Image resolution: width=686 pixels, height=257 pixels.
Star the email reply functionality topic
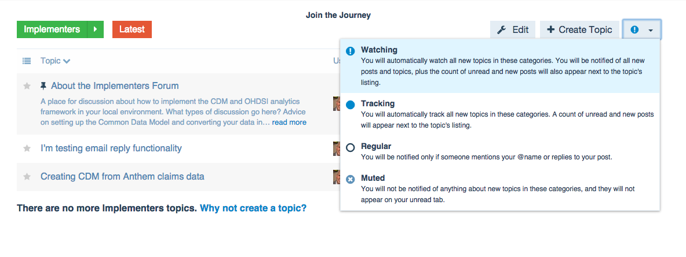click(x=27, y=148)
